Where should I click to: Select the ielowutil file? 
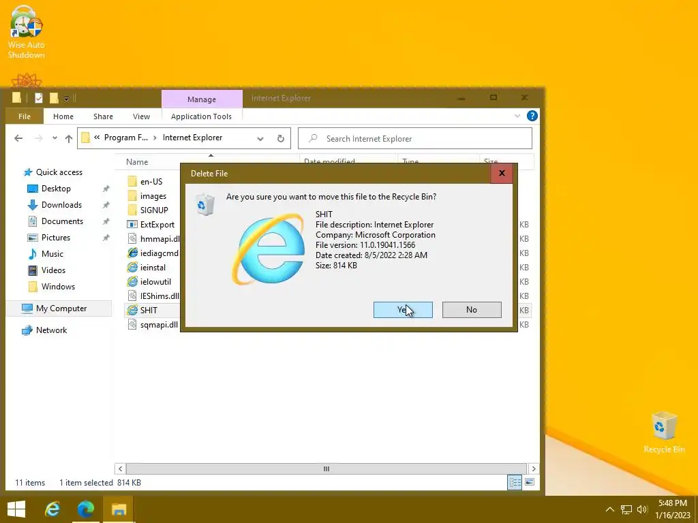click(x=155, y=281)
